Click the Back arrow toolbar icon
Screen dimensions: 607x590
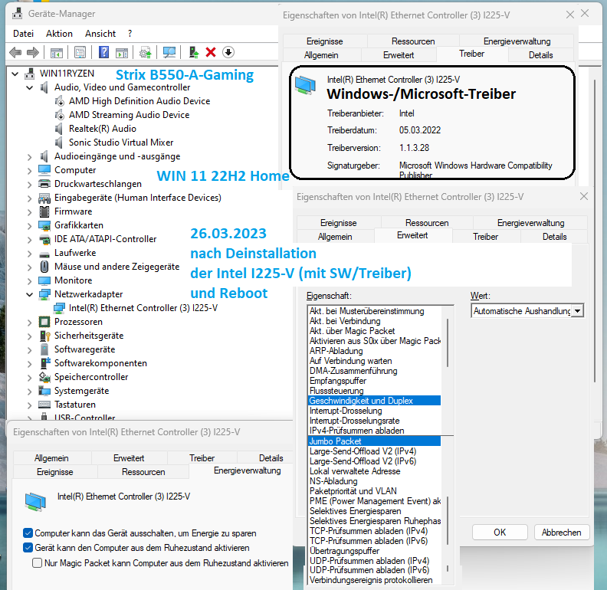click(x=15, y=52)
